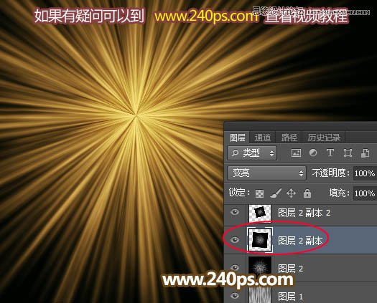Image resolution: width=377 pixels, height=303 pixels.
Task: Click the 不透明度 opacity value field
Action: [365, 173]
